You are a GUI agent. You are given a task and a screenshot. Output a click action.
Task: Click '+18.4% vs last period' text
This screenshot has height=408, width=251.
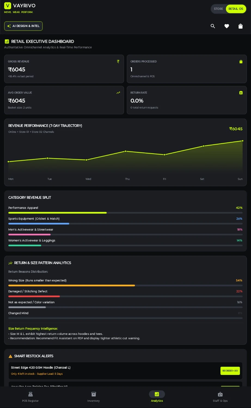(21, 76)
